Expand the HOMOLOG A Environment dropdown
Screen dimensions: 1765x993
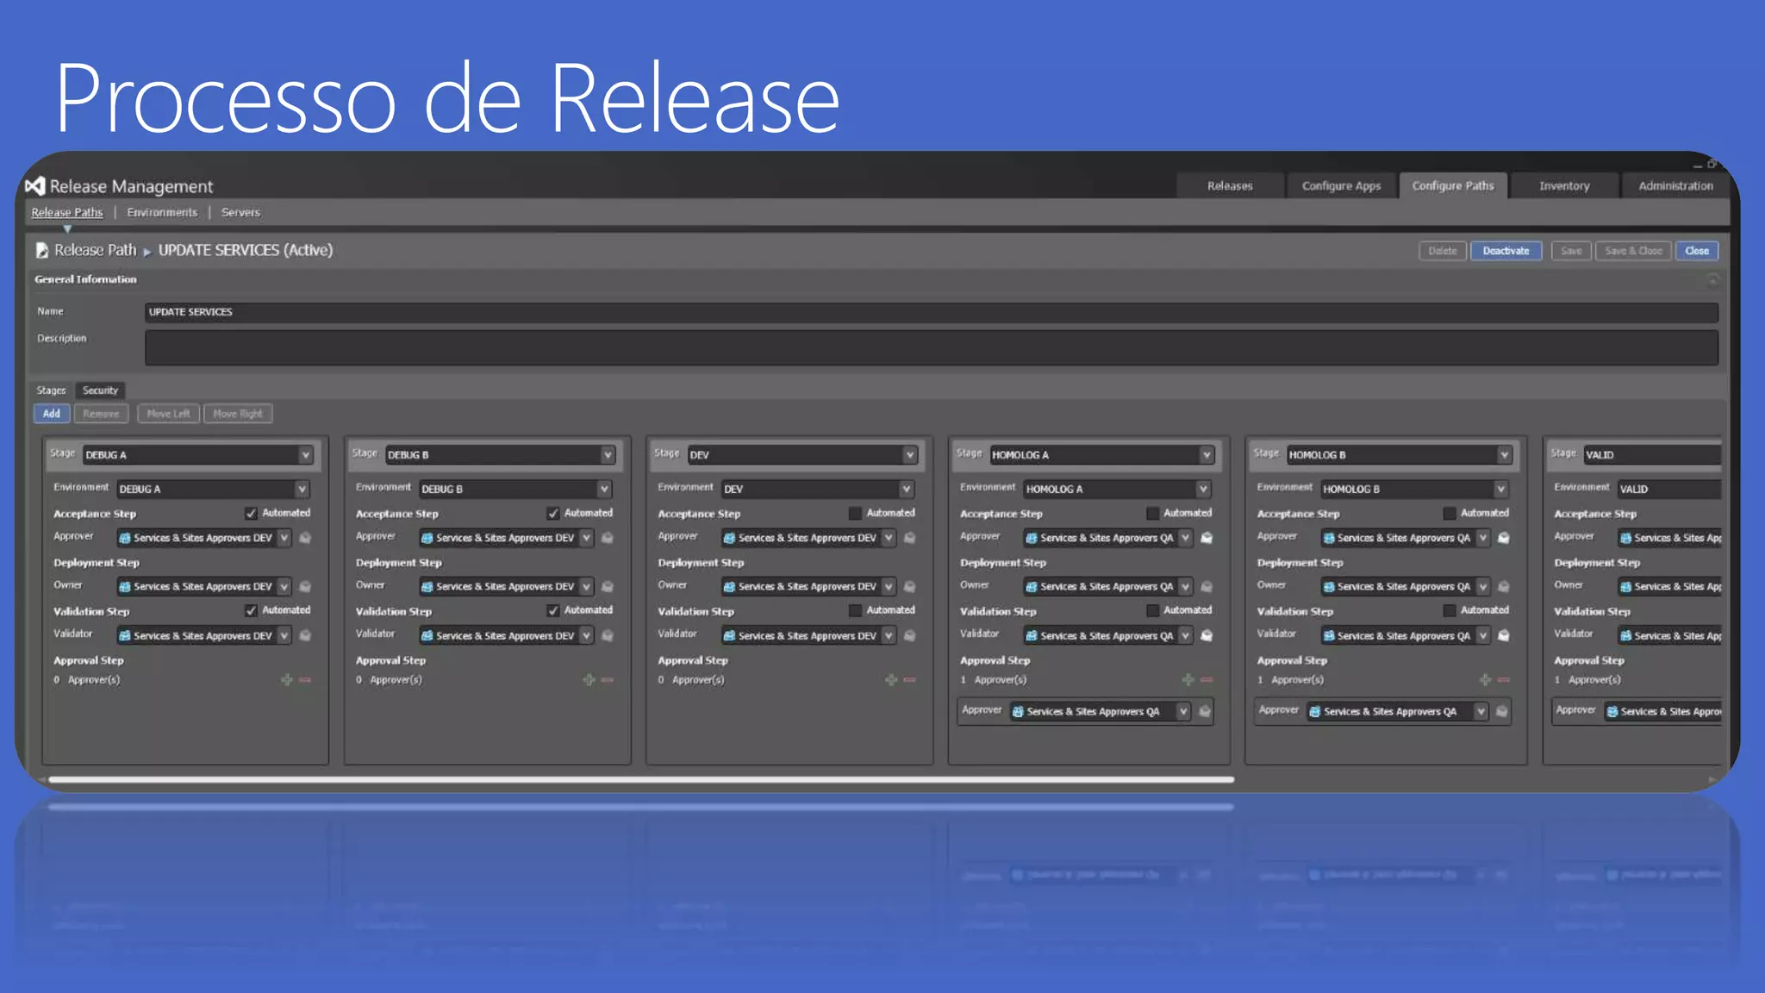coord(1203,490)
